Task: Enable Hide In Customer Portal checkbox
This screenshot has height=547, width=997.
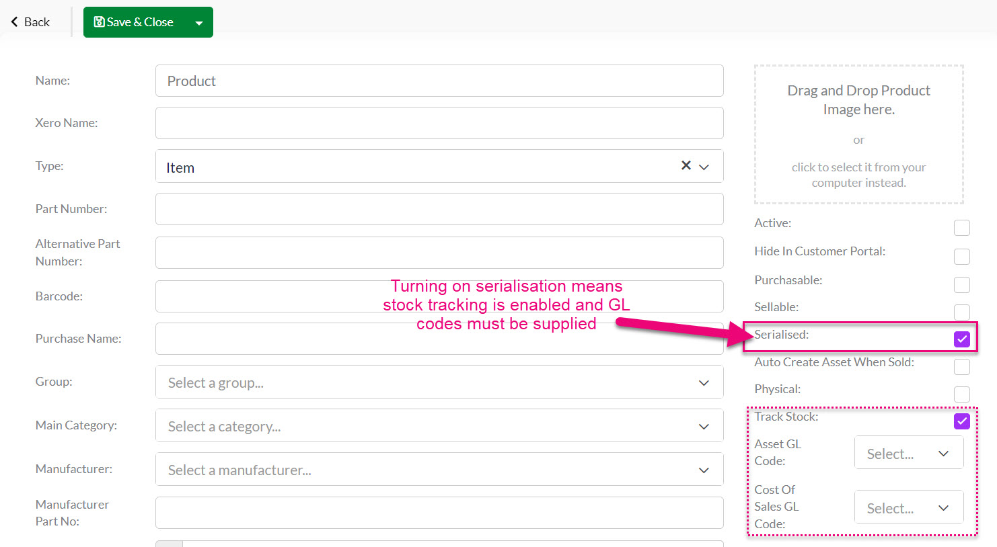Action: pos(962,257)
